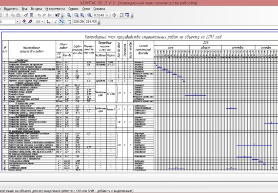This screenshot has height=193, width=278.
Task: Open the copy properties brush tool
Action: tap(26, 15)
